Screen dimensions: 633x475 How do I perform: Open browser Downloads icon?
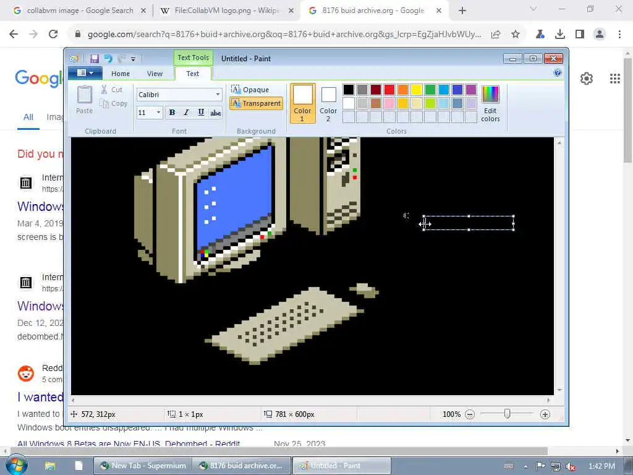point(560,35)
